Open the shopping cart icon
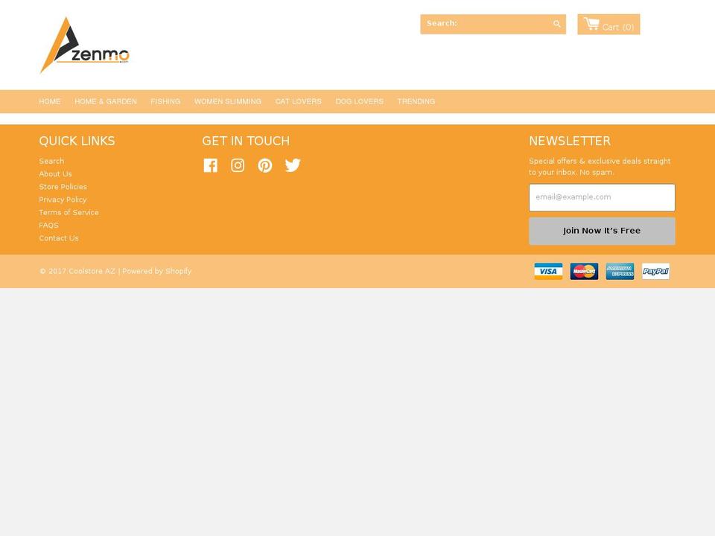This screenshot has width=715, height=536. [591, 24]
